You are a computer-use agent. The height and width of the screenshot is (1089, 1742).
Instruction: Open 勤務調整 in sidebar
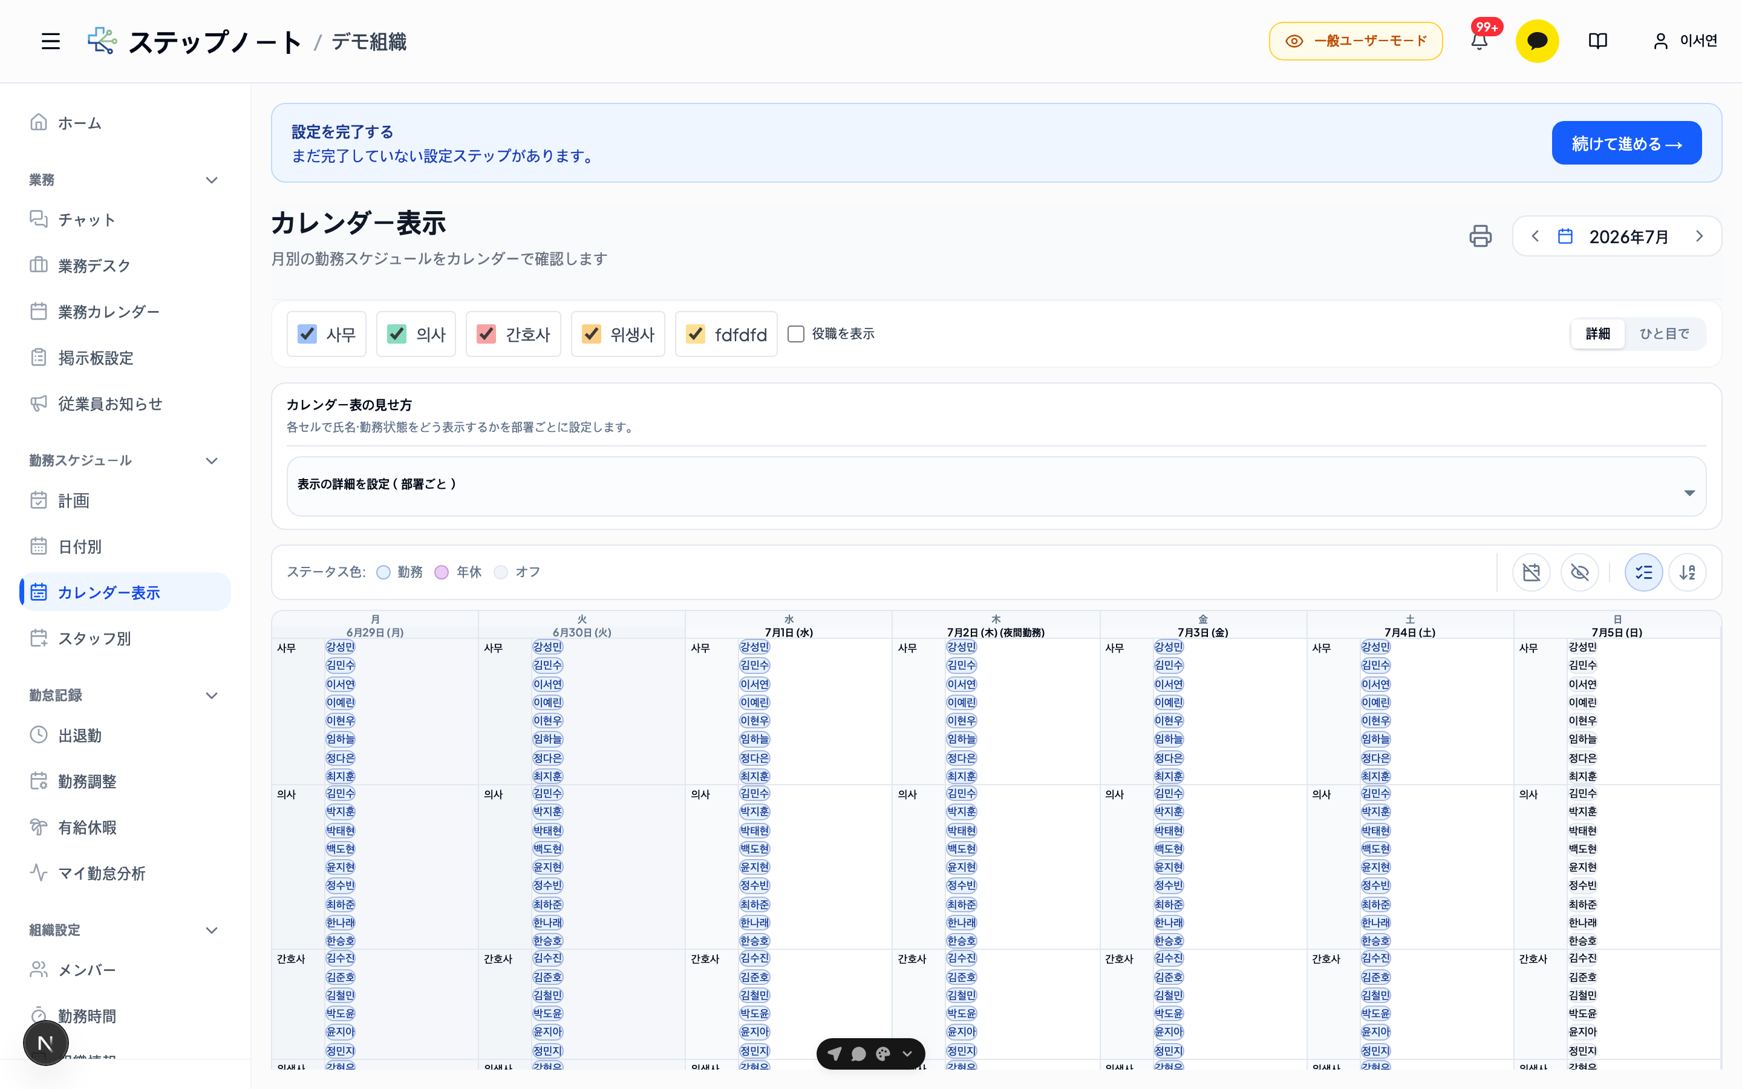click(125, 782)
